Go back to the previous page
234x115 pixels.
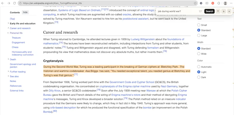3,3
